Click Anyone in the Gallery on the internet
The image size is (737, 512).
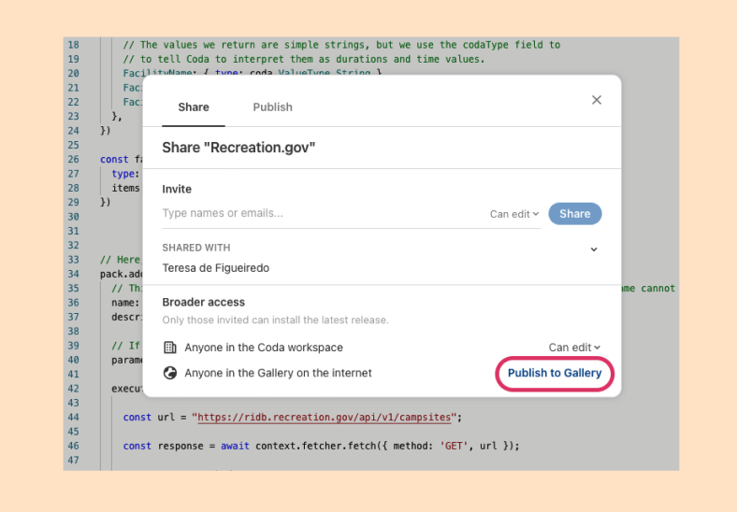[x=279, y=373]
